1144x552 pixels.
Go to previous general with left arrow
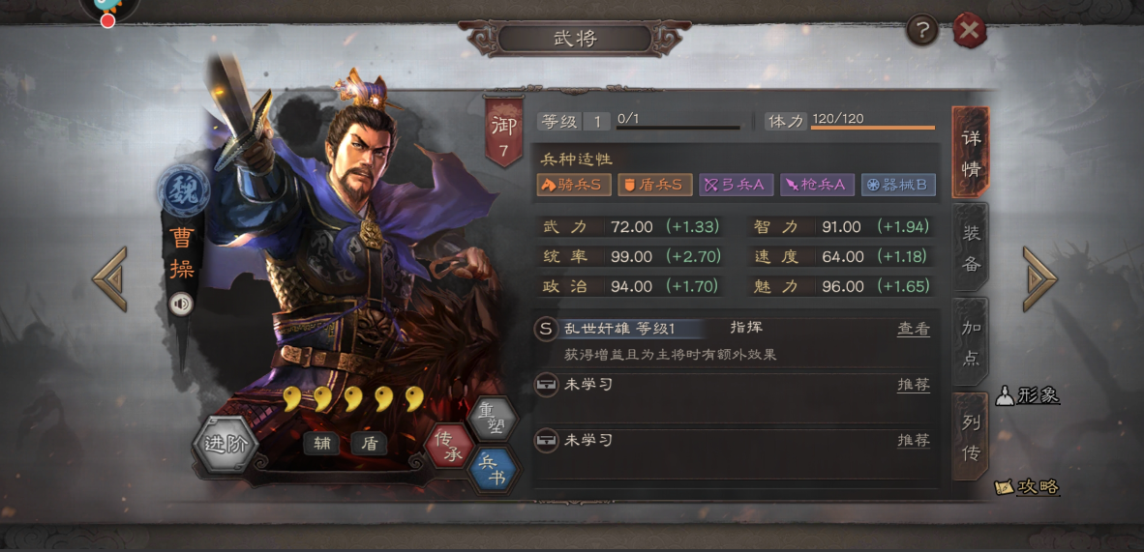110,278
